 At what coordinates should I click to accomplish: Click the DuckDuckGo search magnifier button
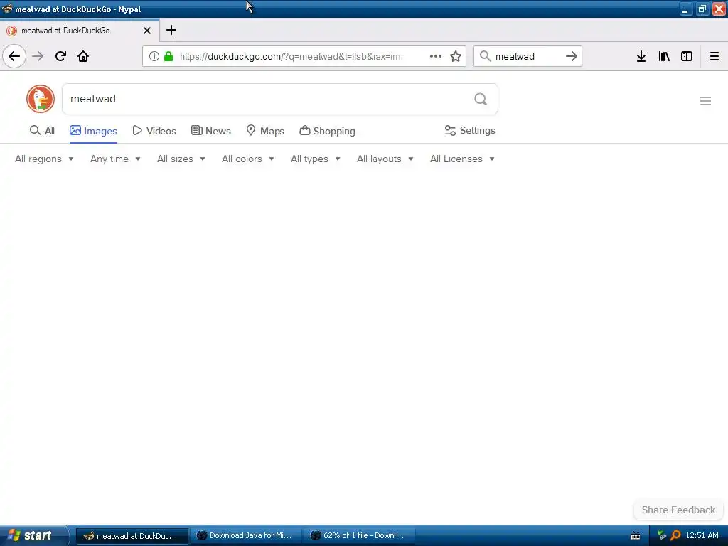point(481,98)
